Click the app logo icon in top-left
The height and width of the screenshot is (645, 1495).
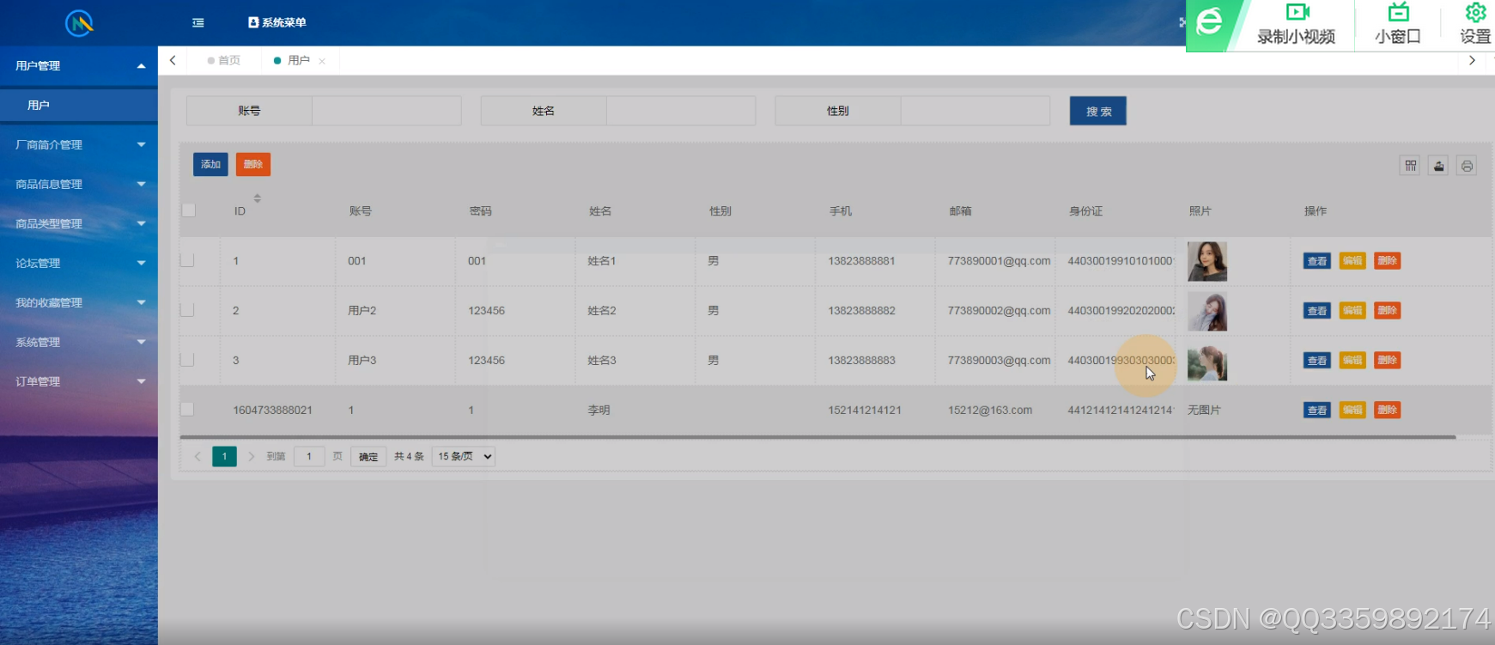click(79, 23)
